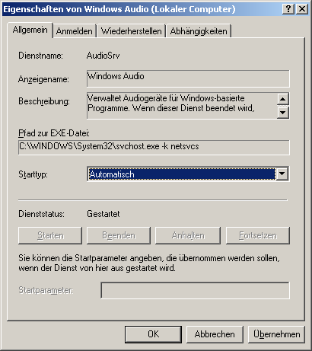312x351 pixels.
Task: Confirm the dialog with OK
Action: pyautogui.click(x=153, y=334)
